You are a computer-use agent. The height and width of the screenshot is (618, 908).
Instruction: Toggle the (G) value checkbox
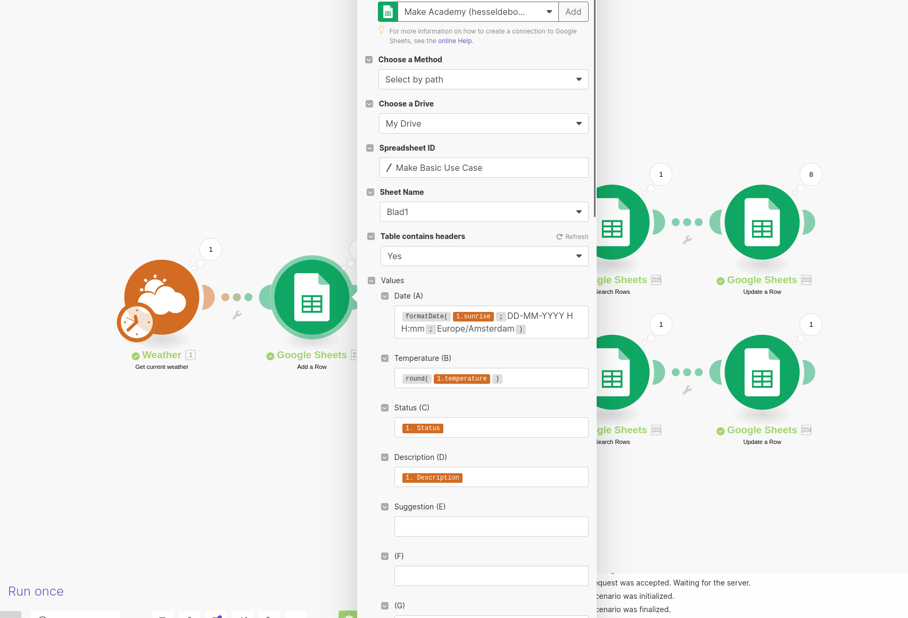click(385, 606)
